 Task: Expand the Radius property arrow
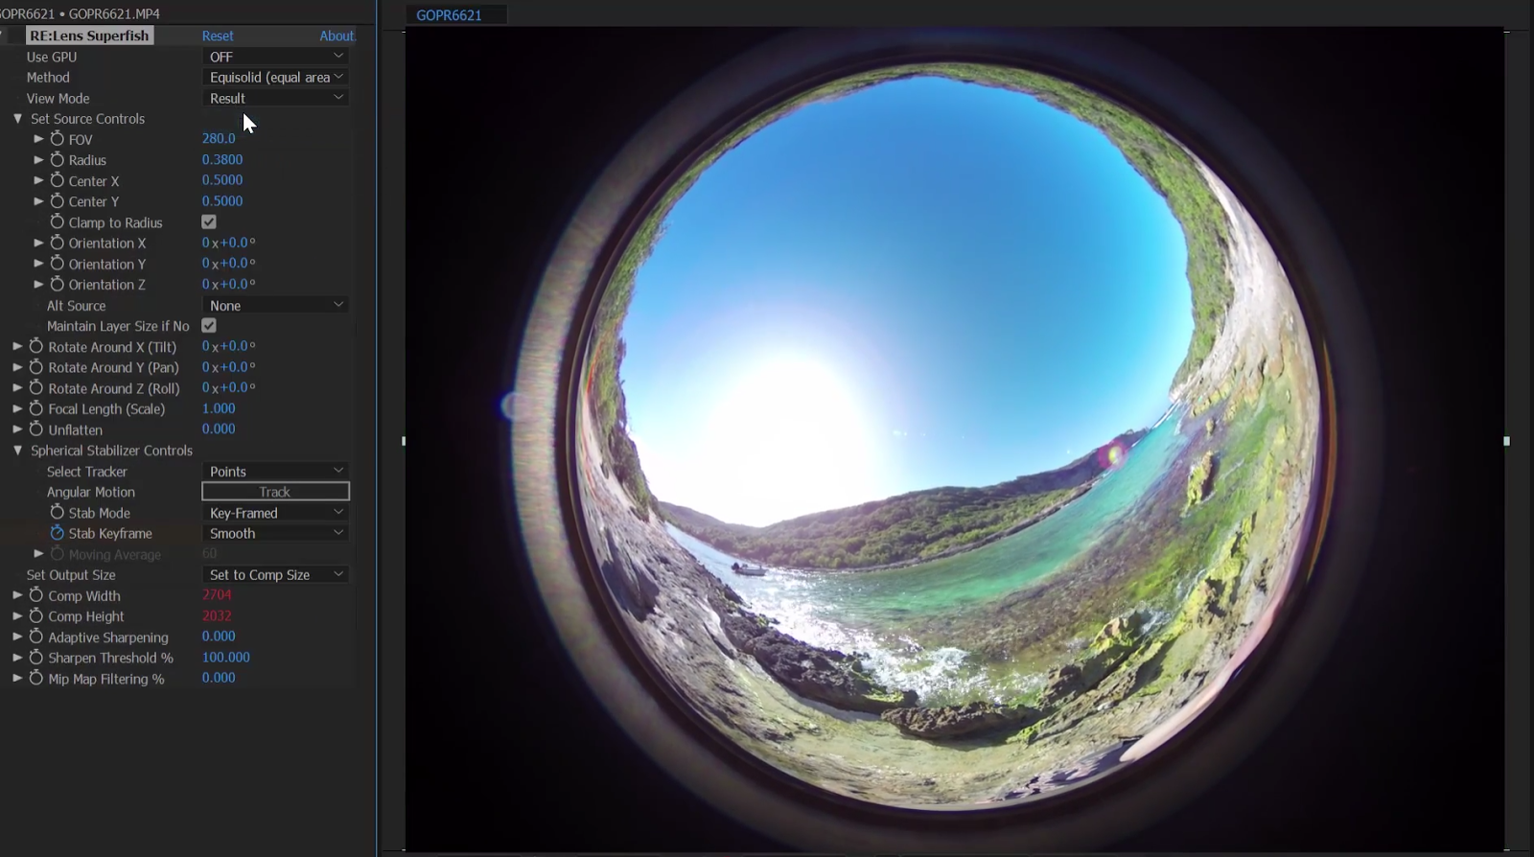pyautogui.click(x=38, y=159)
